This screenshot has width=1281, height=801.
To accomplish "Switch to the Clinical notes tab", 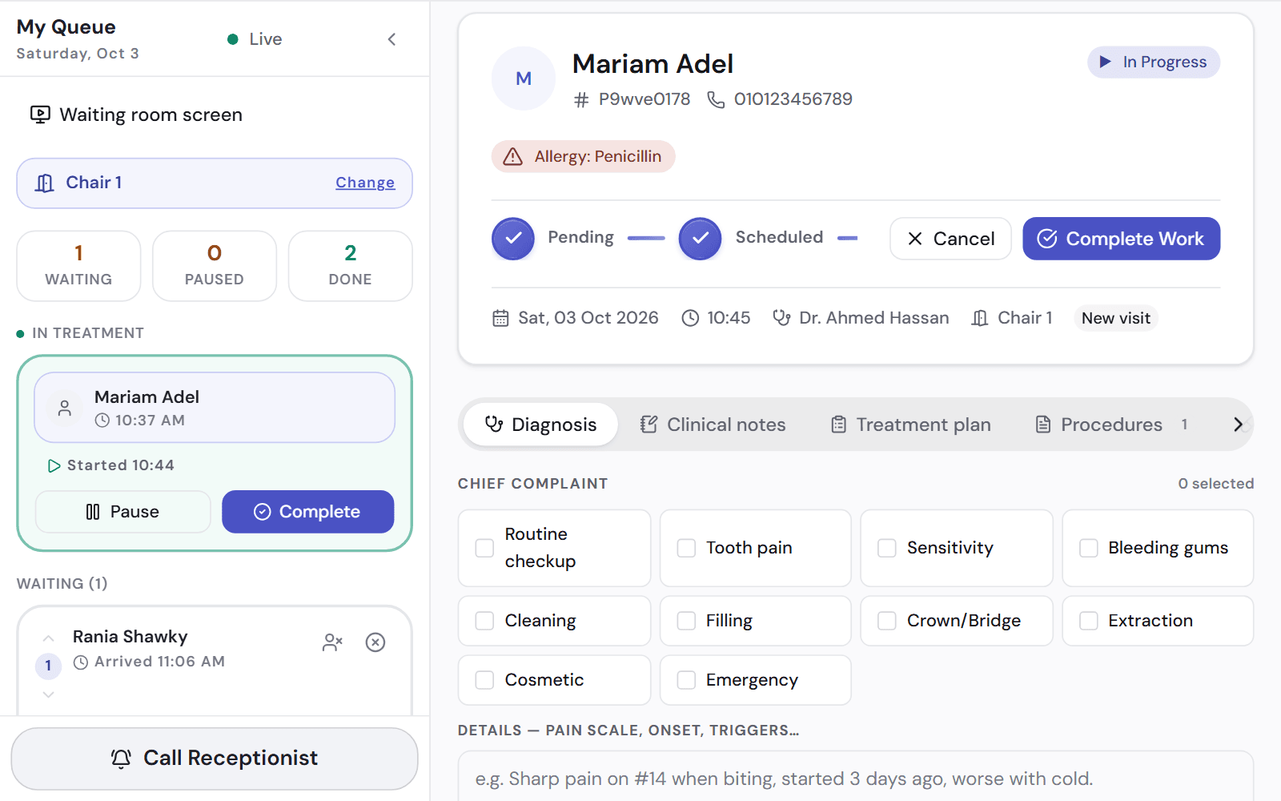I will (713, 425).
